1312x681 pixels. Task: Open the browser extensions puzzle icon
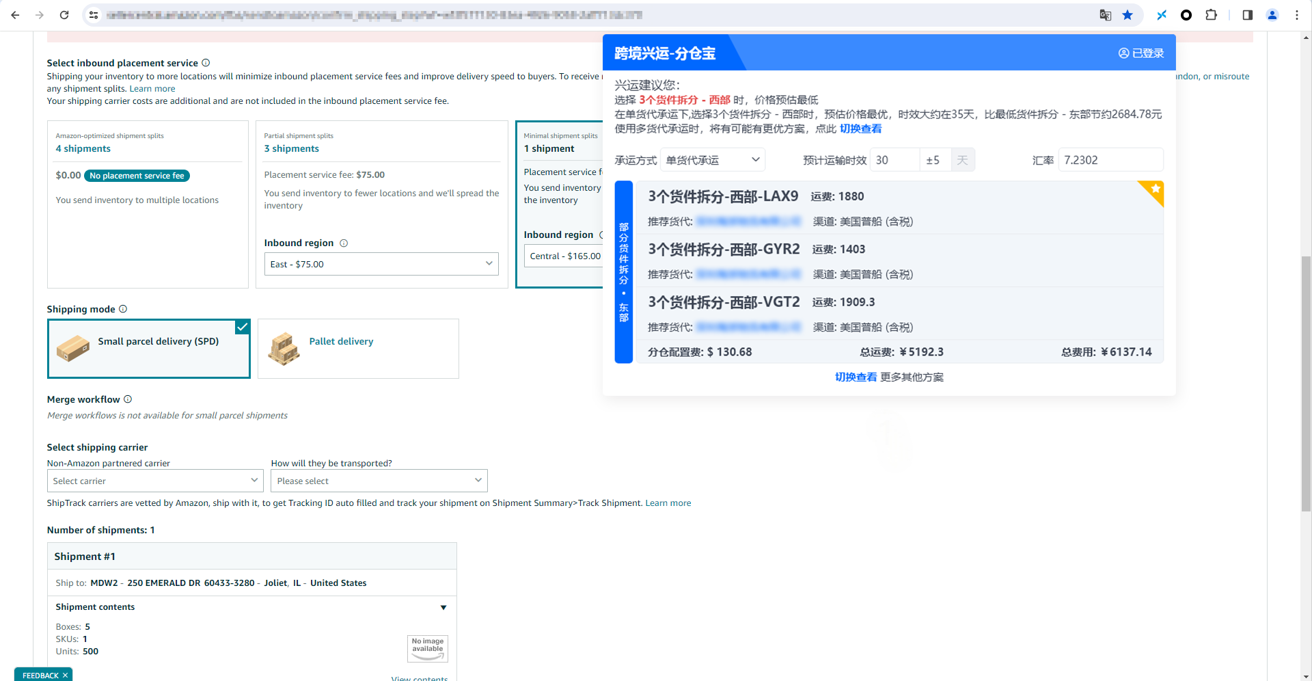(1211, 15)
